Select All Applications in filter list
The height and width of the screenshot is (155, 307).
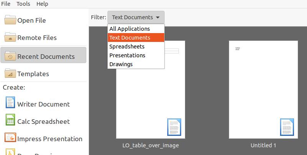click(x=136, y=29)
